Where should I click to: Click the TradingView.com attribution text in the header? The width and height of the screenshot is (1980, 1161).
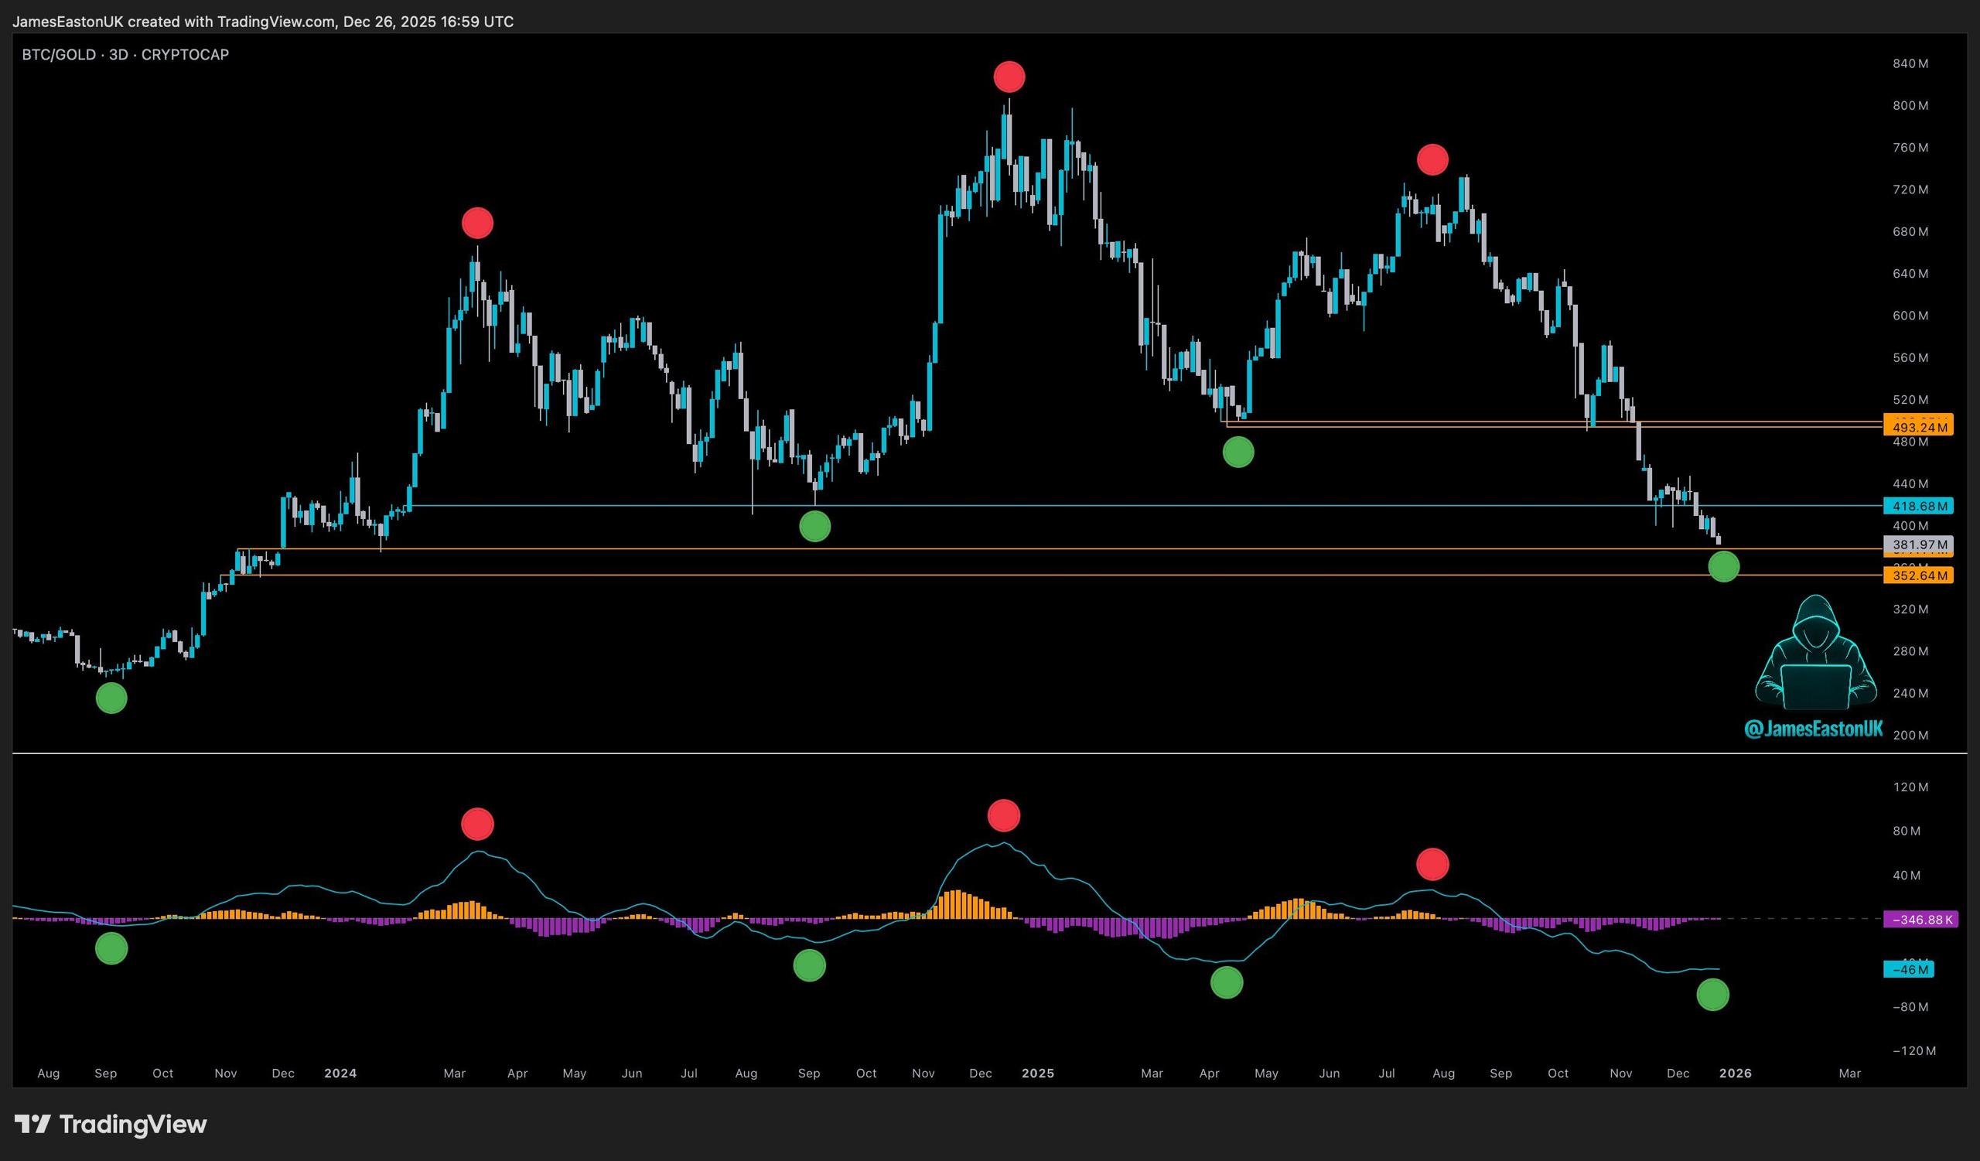(276, 21)
